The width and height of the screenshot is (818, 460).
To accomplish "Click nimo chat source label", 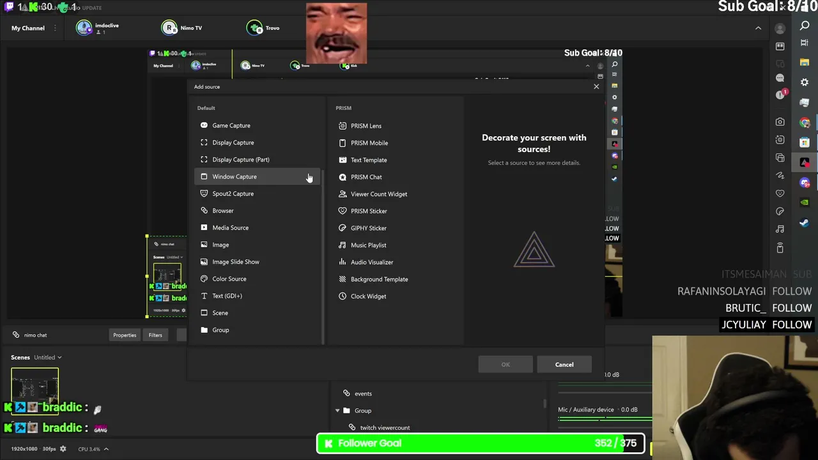I will (35, 335).
